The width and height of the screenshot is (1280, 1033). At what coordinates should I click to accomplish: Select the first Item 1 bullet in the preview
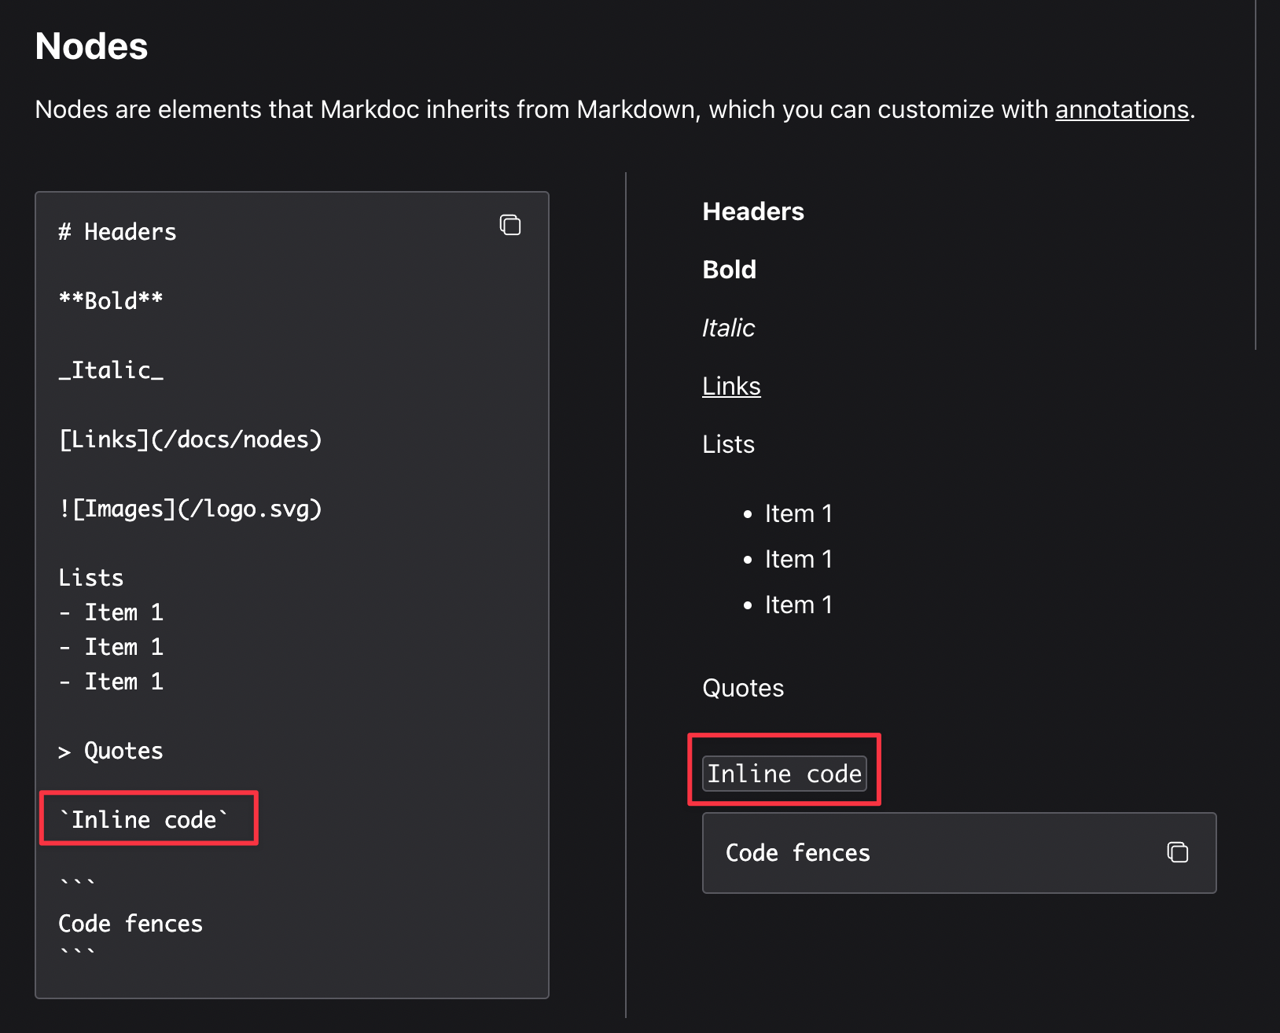(x=799, y=513)
